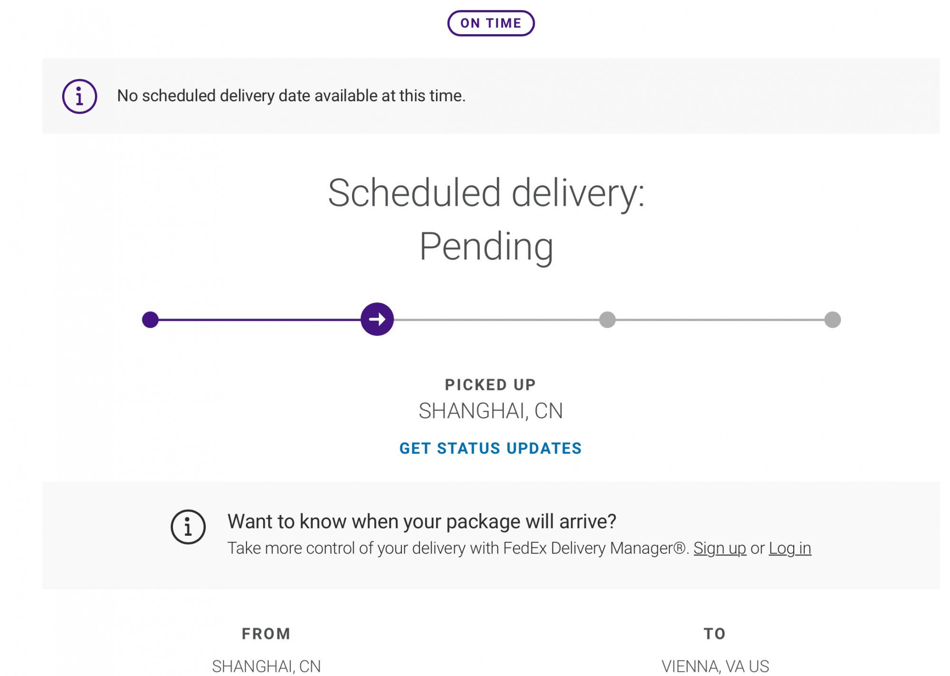
Task: Follow the Sign up link
Action: pos(720,548)
